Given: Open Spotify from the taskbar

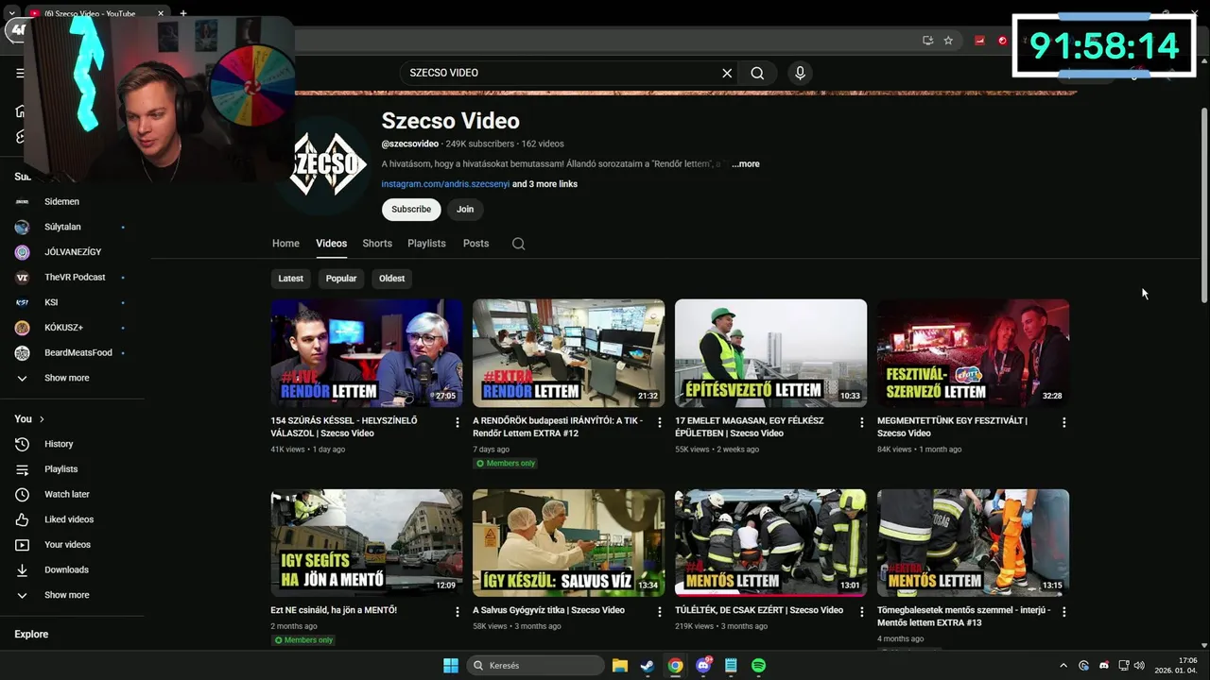Looking at the screenshot, I should (x=758, y=666).
